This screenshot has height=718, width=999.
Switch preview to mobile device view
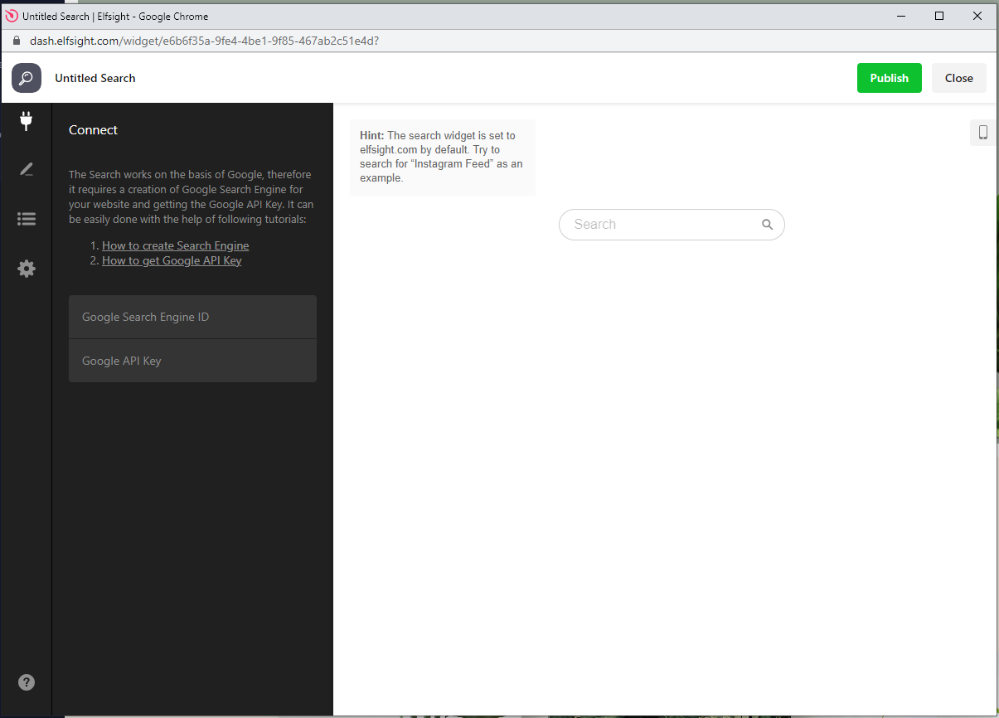983,132
